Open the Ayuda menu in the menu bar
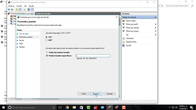Screen dimensions: 196x110 pyautogui.click(x=31, y=6)
